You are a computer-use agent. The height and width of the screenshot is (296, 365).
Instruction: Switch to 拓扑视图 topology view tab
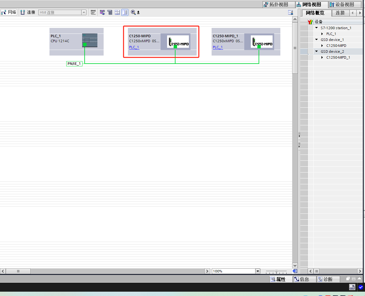275,4
